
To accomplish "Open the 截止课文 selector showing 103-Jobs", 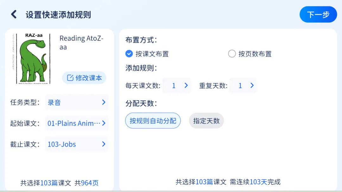I will click(77, 144).
